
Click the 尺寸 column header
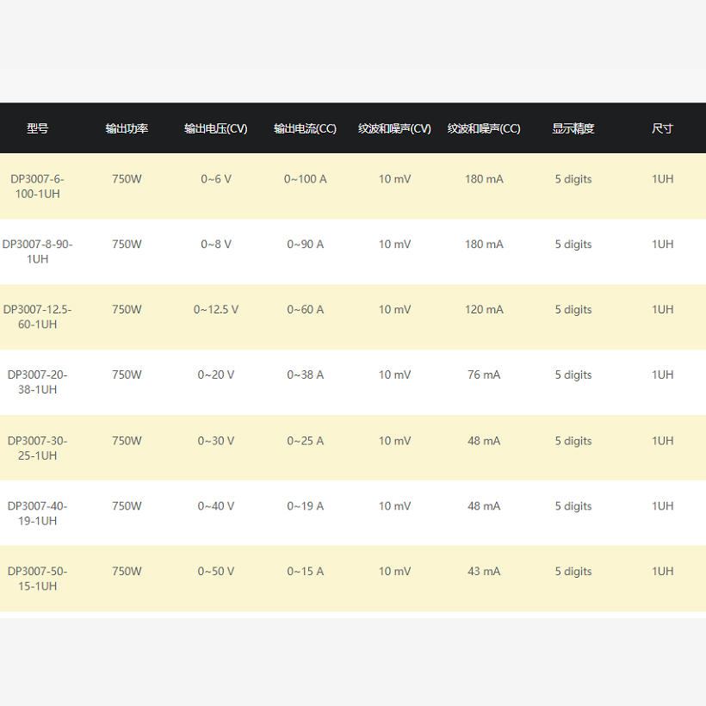pyautogui.click(x=662, y=128)
